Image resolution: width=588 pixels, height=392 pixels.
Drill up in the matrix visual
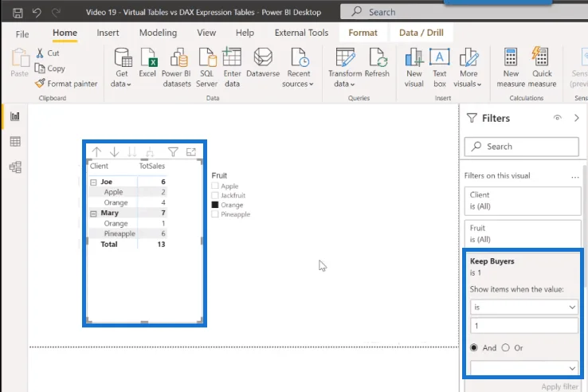coord(96,152)
